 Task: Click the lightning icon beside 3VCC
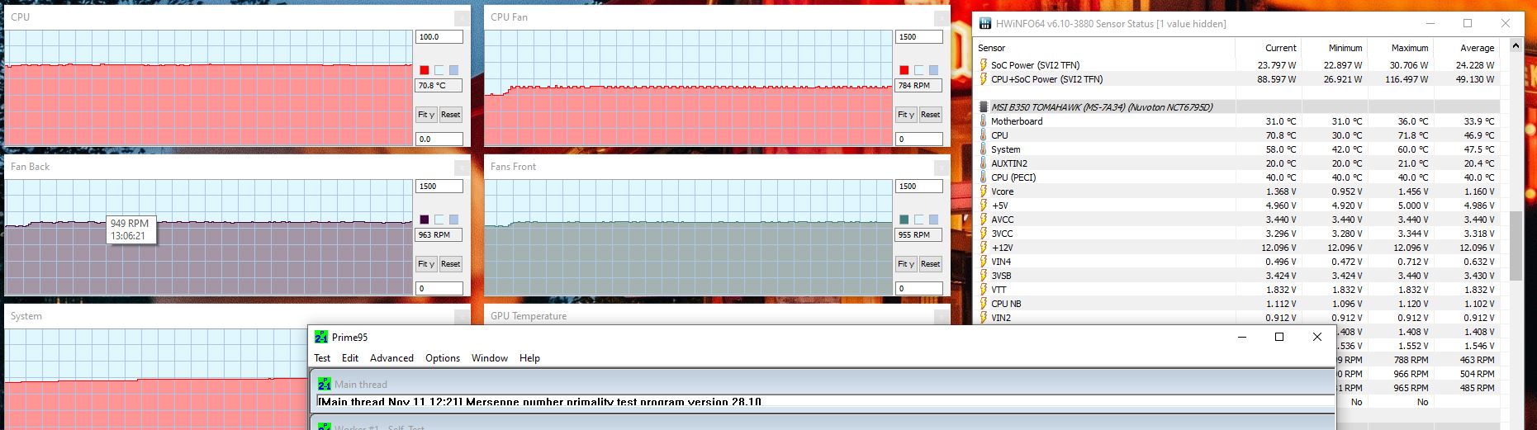point(983,234)
